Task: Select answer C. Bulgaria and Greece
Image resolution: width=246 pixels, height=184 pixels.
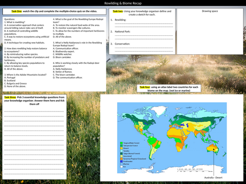Action: point(15,83)
